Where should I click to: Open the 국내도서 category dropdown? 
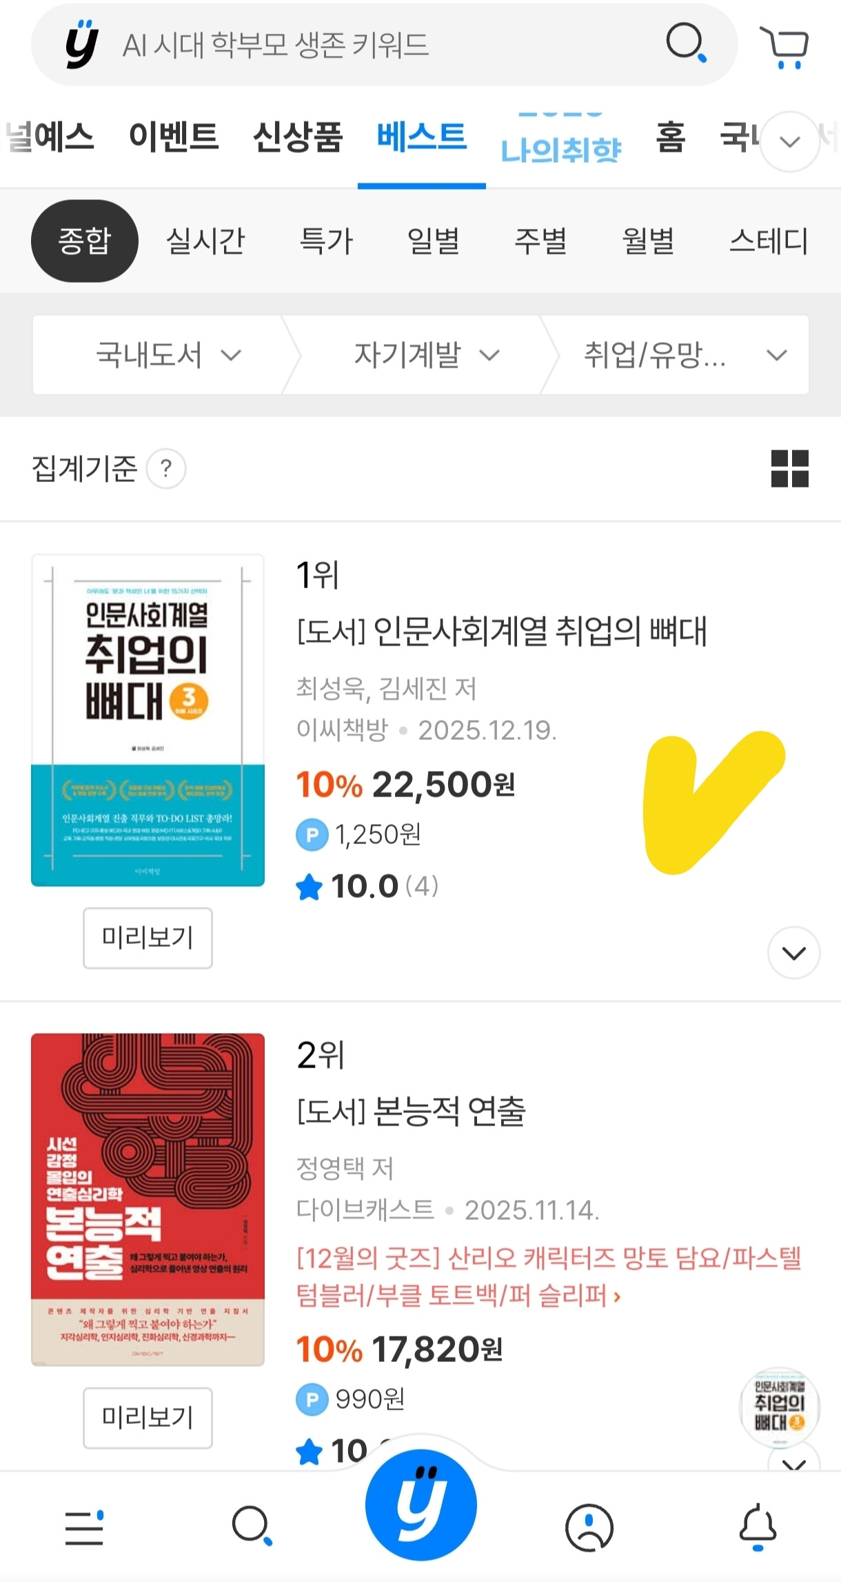tap(165, 355)
